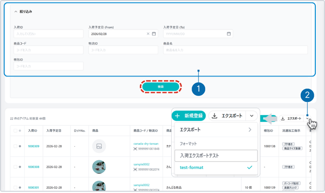Click プチ巻き tag in row 1000309

(288, 144)
